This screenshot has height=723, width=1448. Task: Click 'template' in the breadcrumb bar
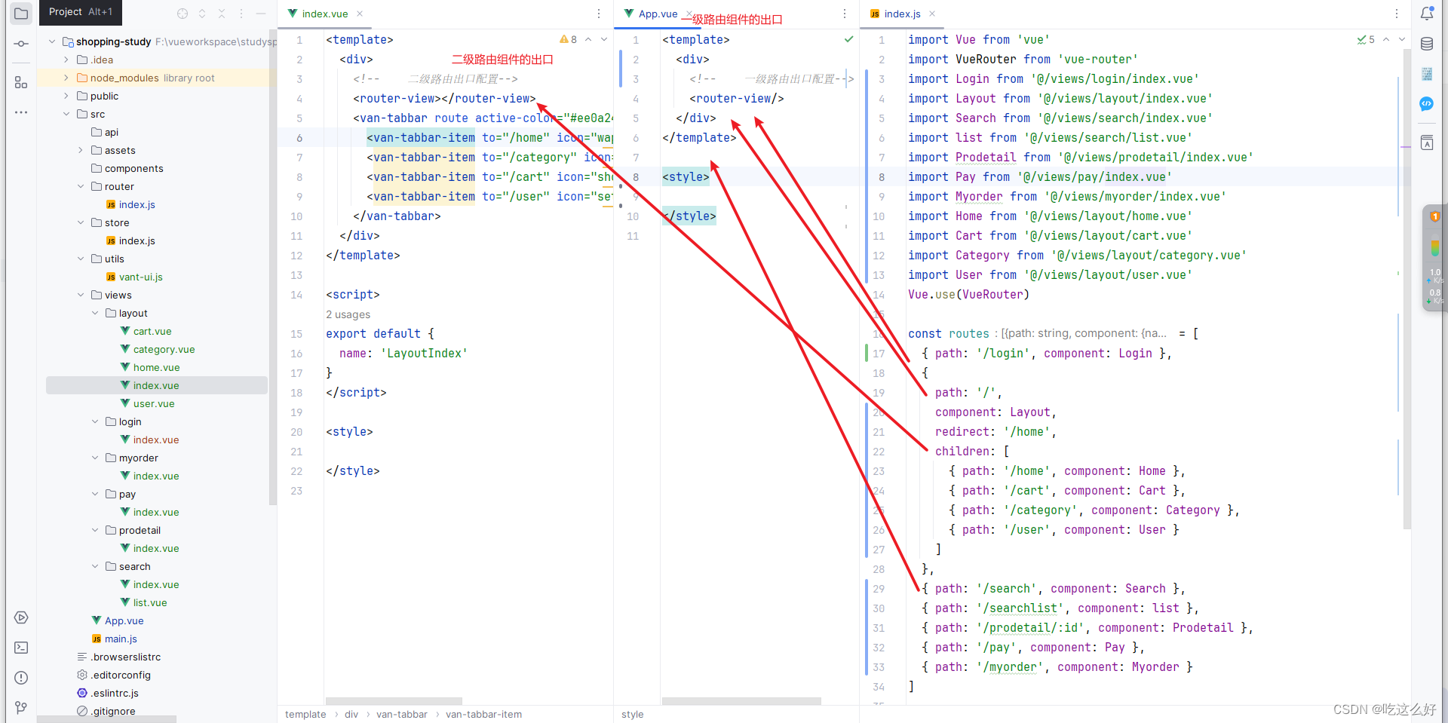click(x=305, y=714)
